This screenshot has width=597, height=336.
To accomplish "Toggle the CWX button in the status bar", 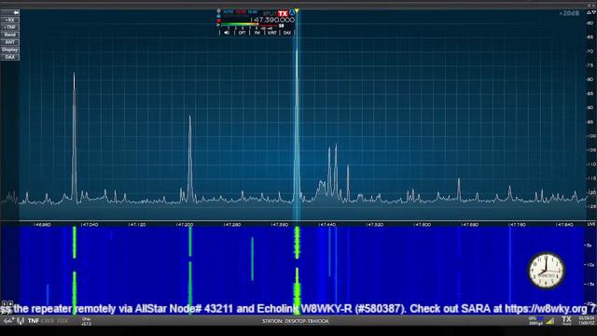I will click(x=48, y=321).
